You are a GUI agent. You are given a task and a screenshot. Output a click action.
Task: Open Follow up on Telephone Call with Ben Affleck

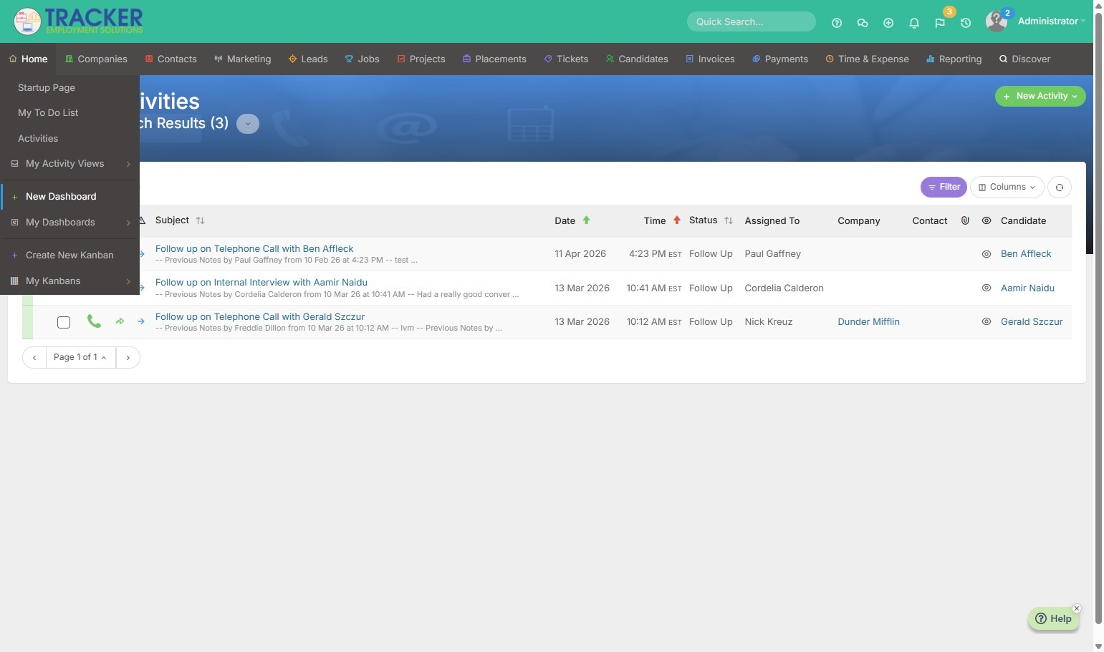254,249
